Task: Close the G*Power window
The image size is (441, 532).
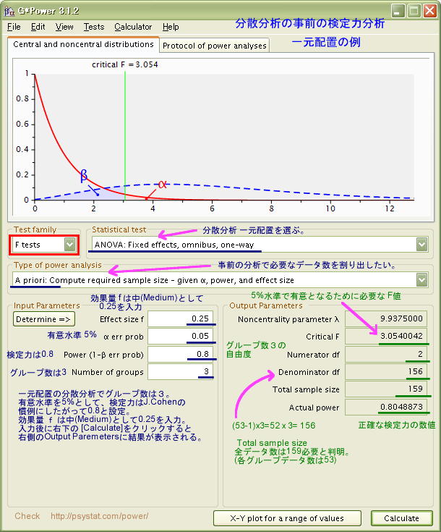Action: point(430,11)
